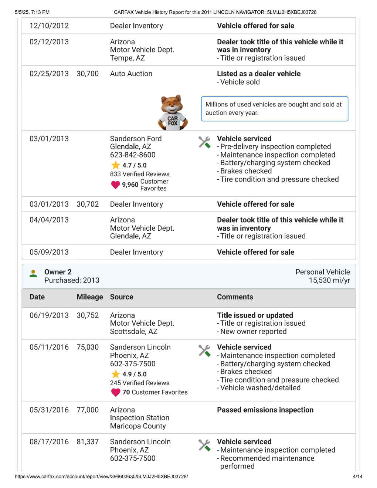Click the CAR FOX mascot image

coord(173,112)
